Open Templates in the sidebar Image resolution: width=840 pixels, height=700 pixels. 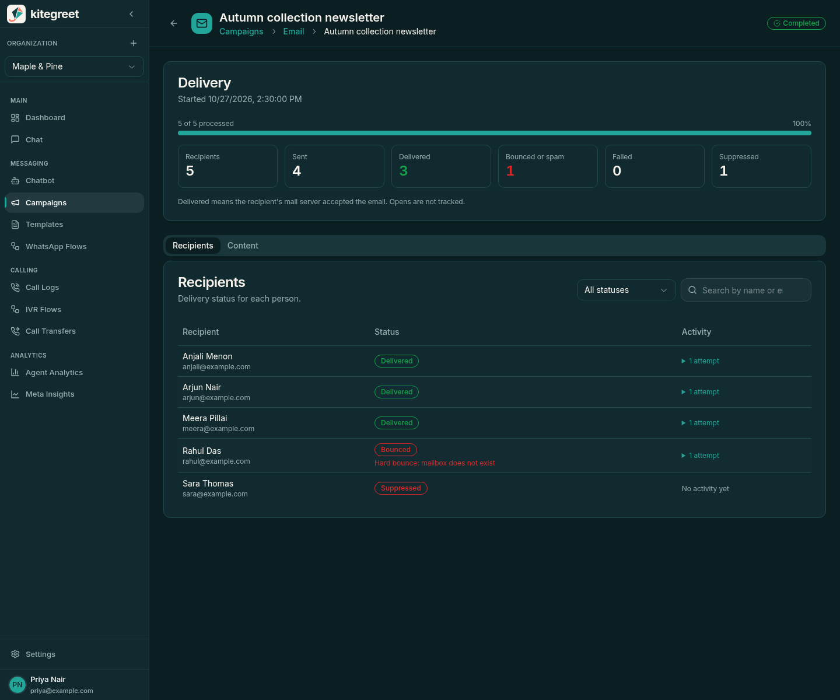pos(74,225)
